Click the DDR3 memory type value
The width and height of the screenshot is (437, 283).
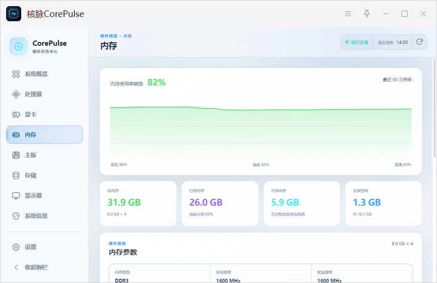[122, 280]
